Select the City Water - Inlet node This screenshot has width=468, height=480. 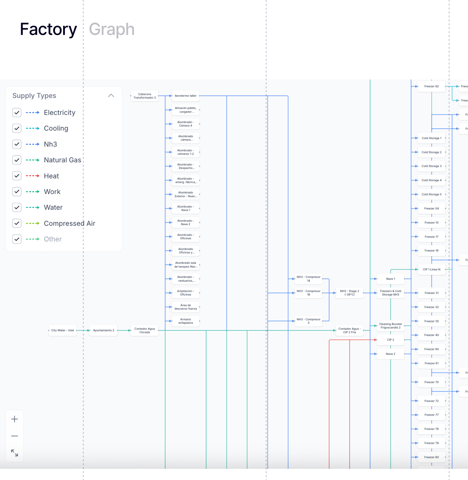[x=63, y=330]
